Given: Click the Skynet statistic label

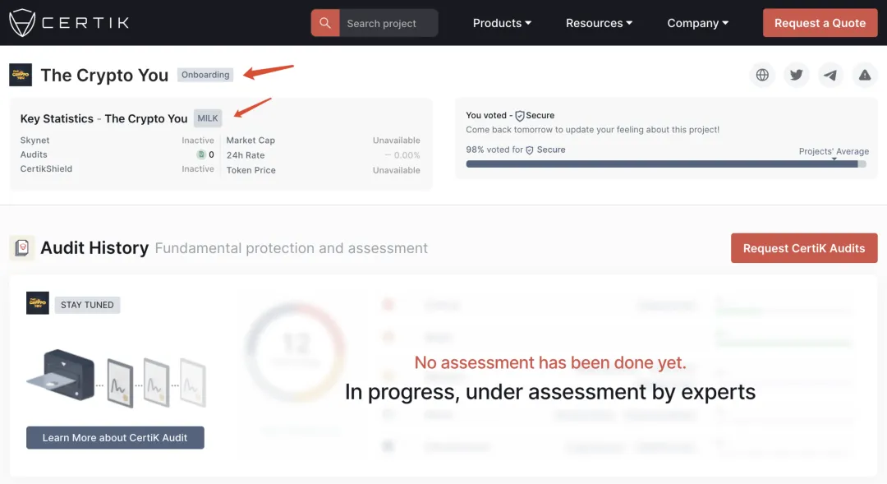Looking at the screenshot, I should 34,140.
